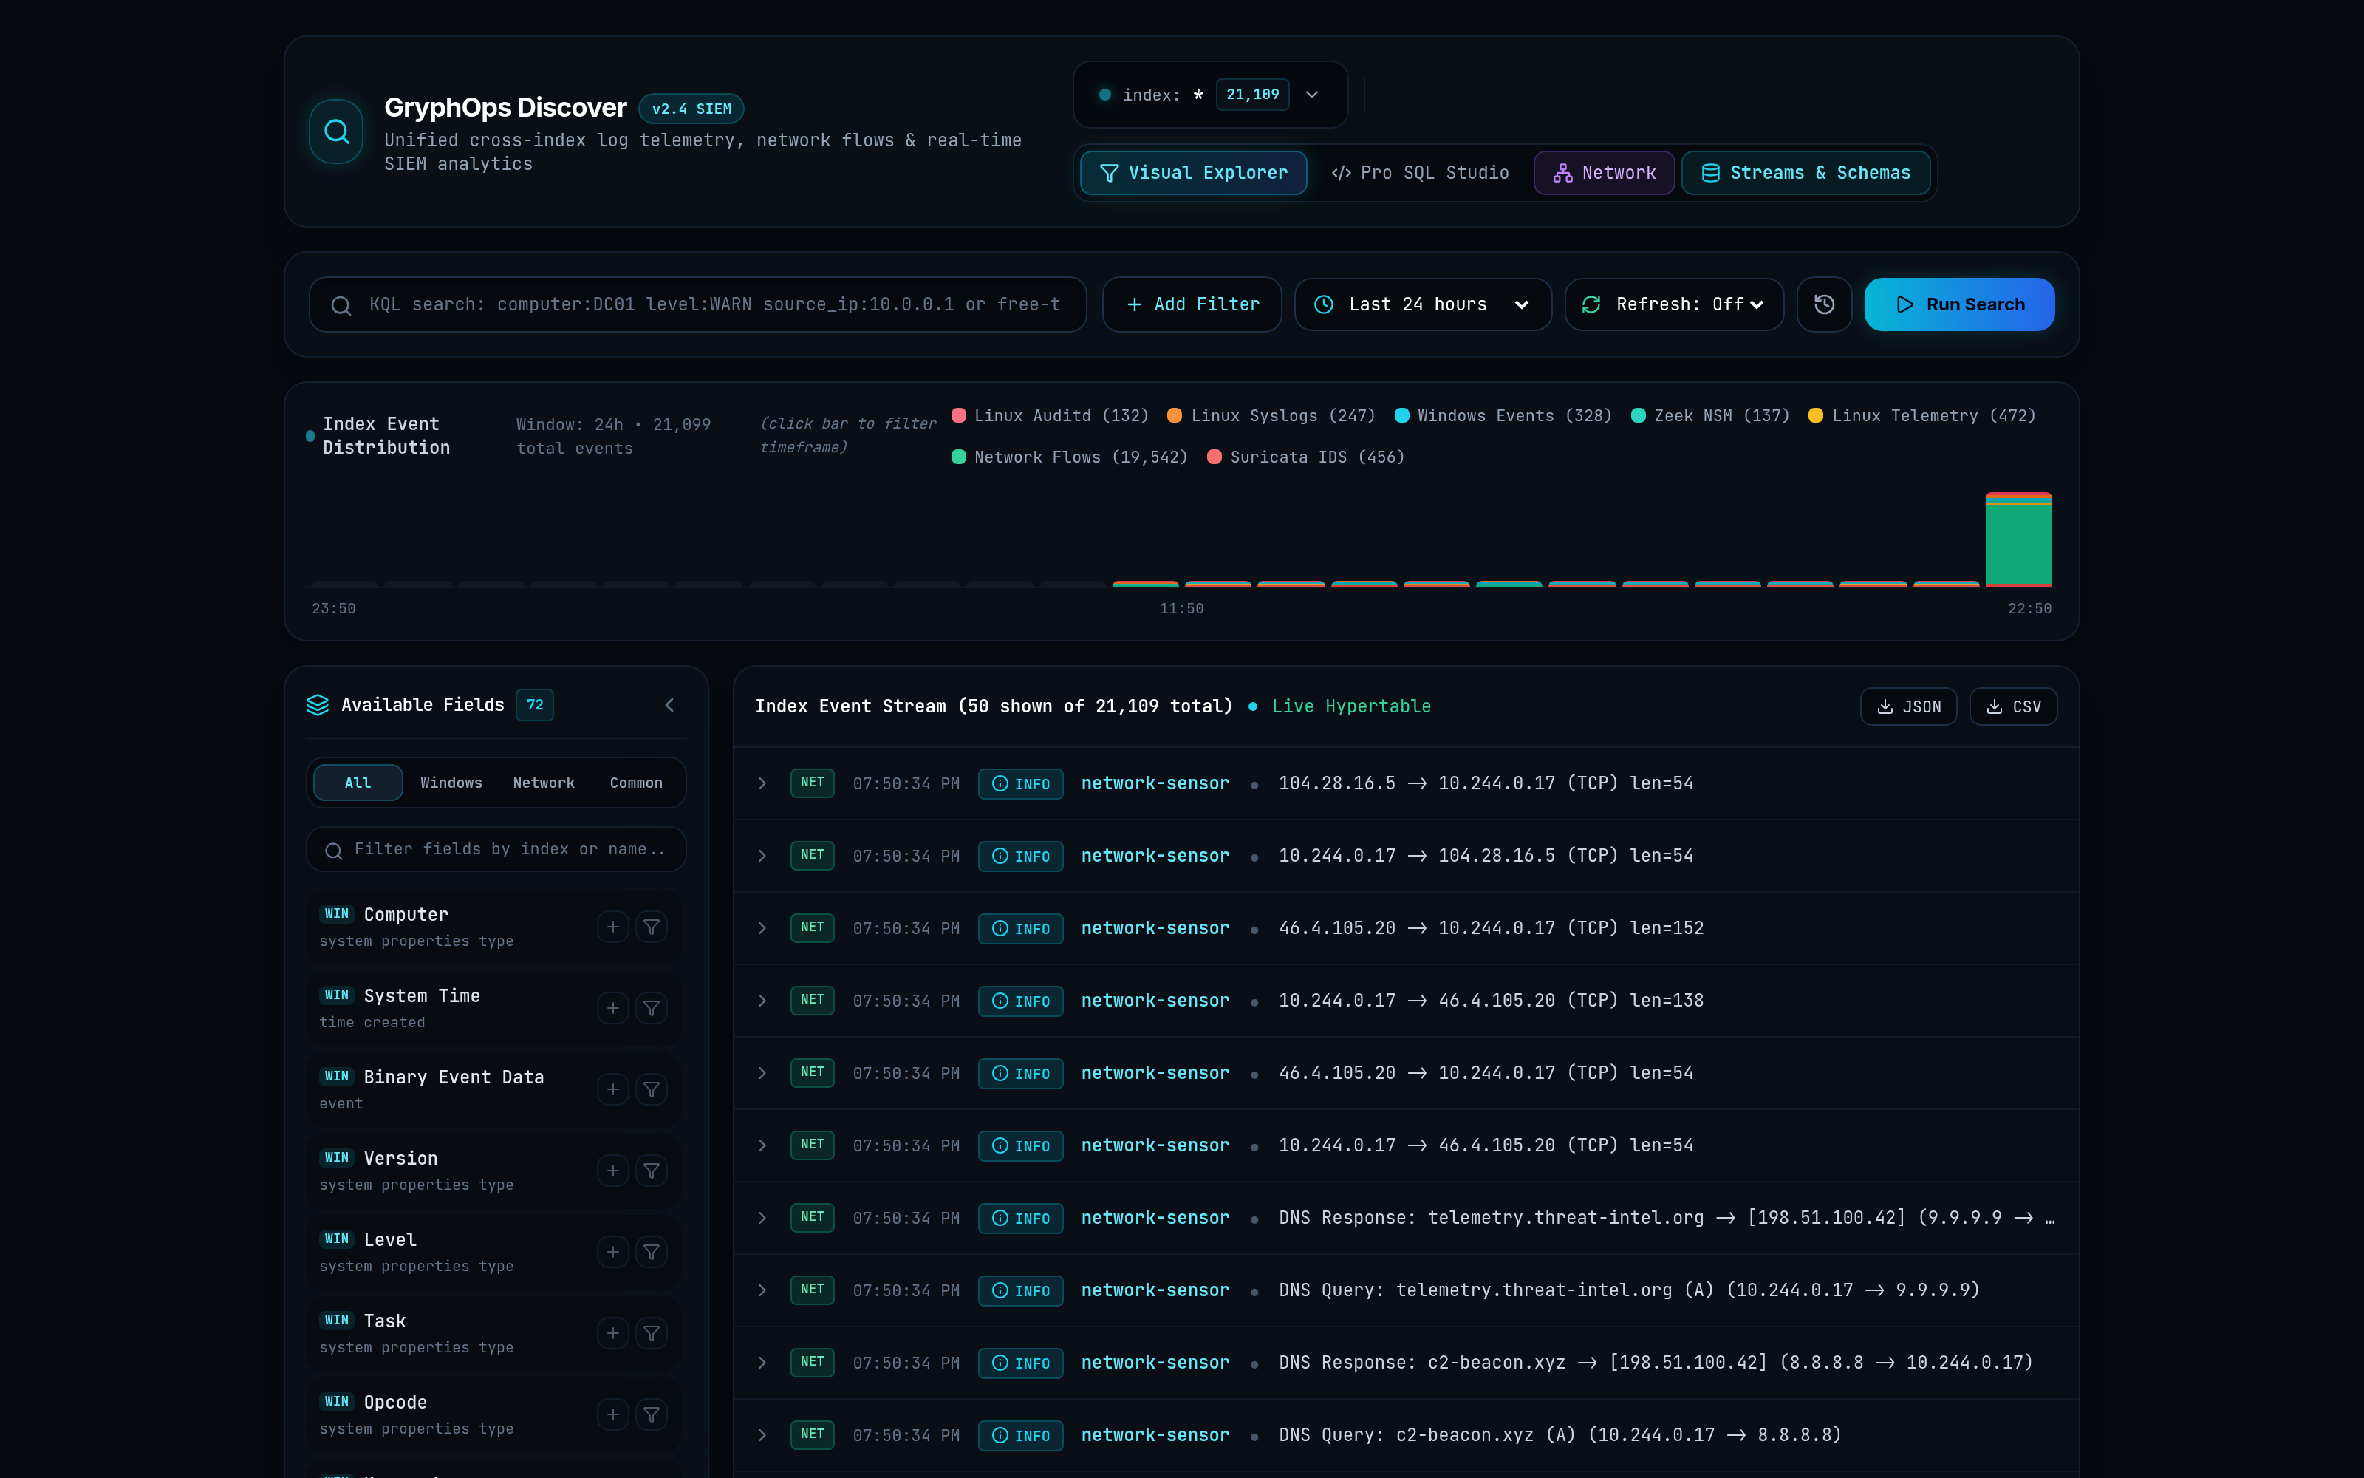This screenshot has width=2364, height=1478.
Task: Export the event stream as JSON
Action: [x=1907, y=706]
